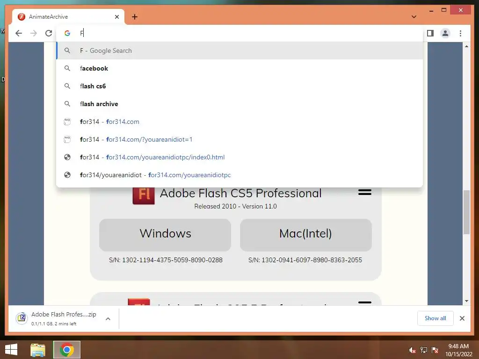The height and width of the screenshot is (359, 479).
Task: Click 'Released 2010 - Version 11.0' text
Action: coord(236,206)
